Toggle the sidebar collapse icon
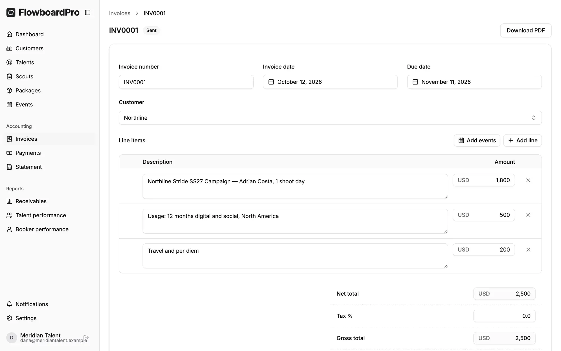This screenshot has height=351, width=561. pyautogui.click(x=88, y=12)
